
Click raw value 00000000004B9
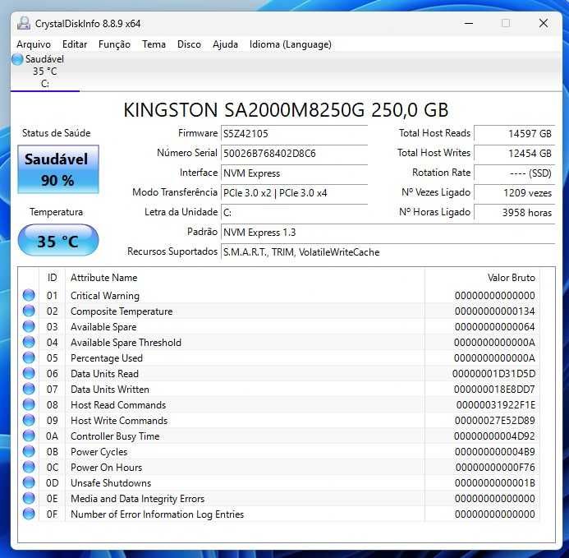point(495,452)
